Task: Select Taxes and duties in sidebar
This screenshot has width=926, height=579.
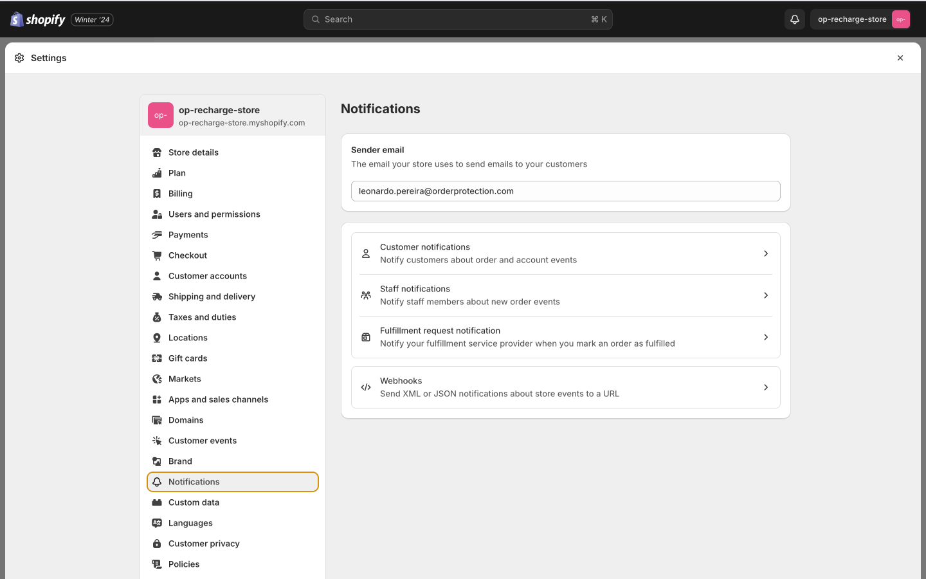Action: (x=233, y=317)
